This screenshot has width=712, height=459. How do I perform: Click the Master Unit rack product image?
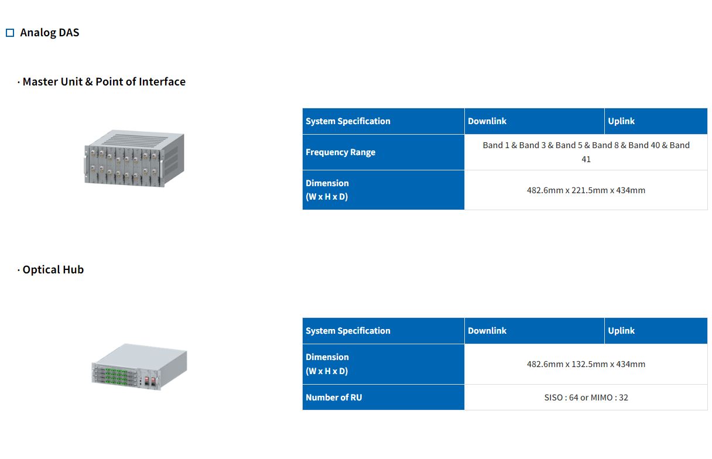pyautogui.click(x=134, y=159)
